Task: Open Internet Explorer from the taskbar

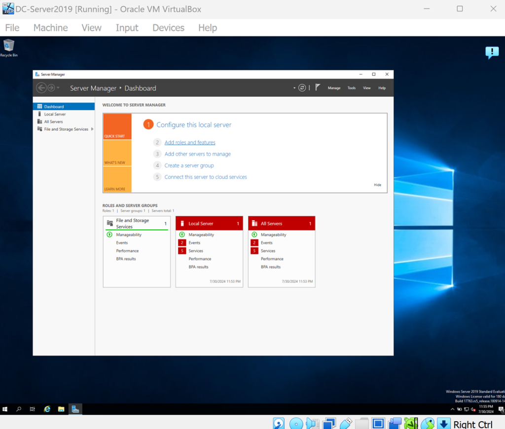Action: pyautogui.click(x=47, y=409)
